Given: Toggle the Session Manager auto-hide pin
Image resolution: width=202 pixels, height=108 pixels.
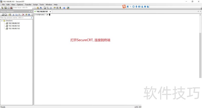Looking at the screenshot, I should 29,11.
